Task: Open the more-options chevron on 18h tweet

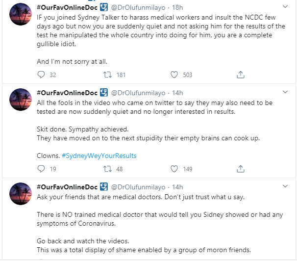Action: [285, 7]
